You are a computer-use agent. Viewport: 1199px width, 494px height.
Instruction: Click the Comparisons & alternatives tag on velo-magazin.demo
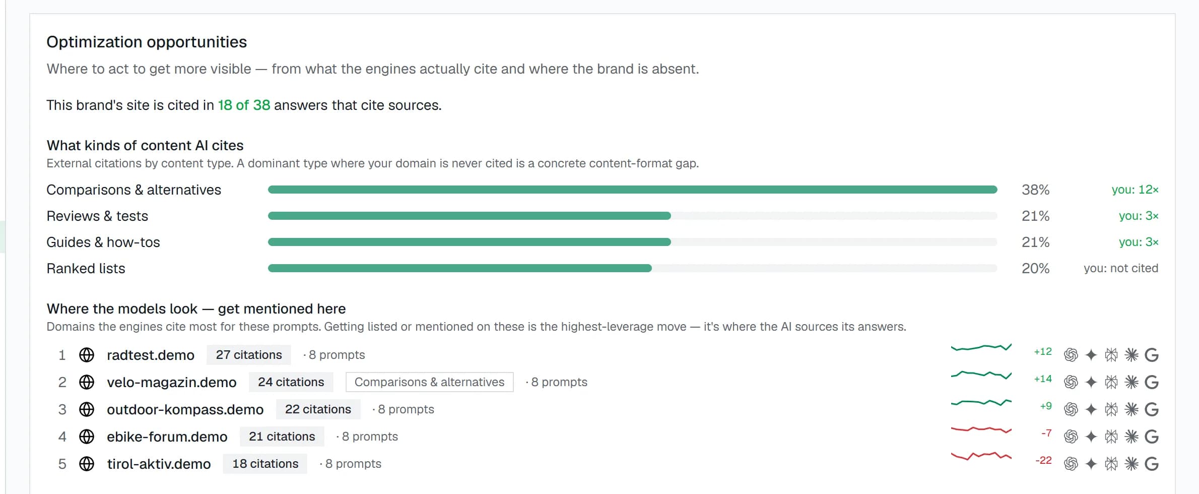pos(429,382)
